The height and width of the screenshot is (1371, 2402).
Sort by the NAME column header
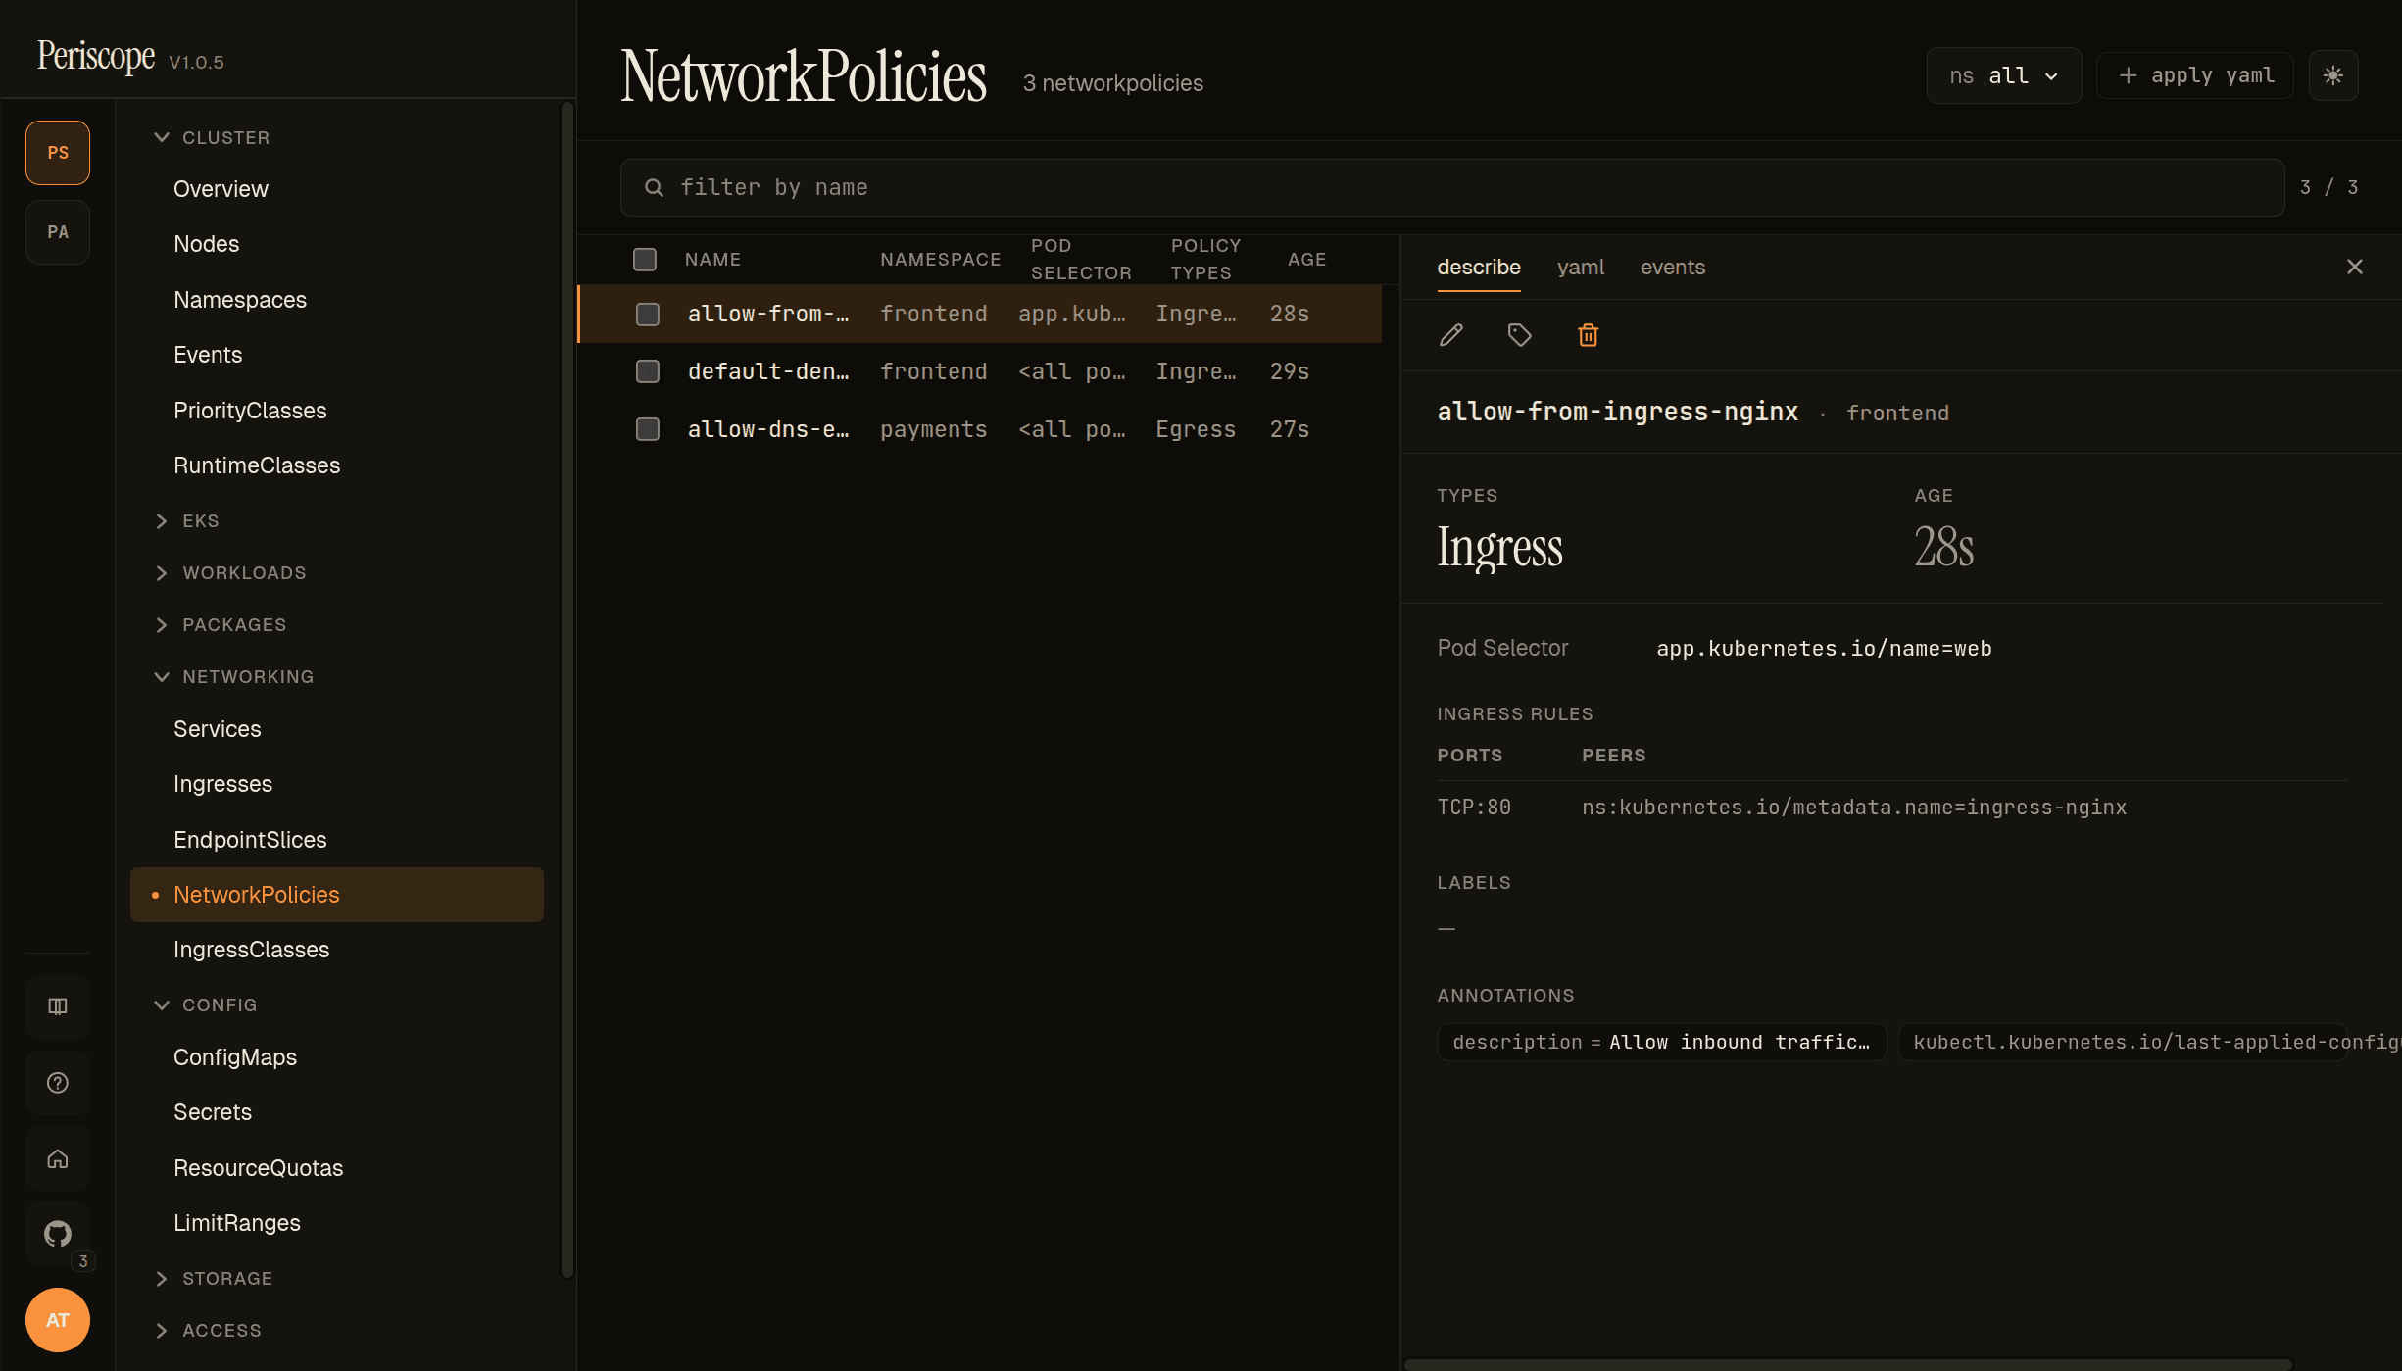click(712, 260)
